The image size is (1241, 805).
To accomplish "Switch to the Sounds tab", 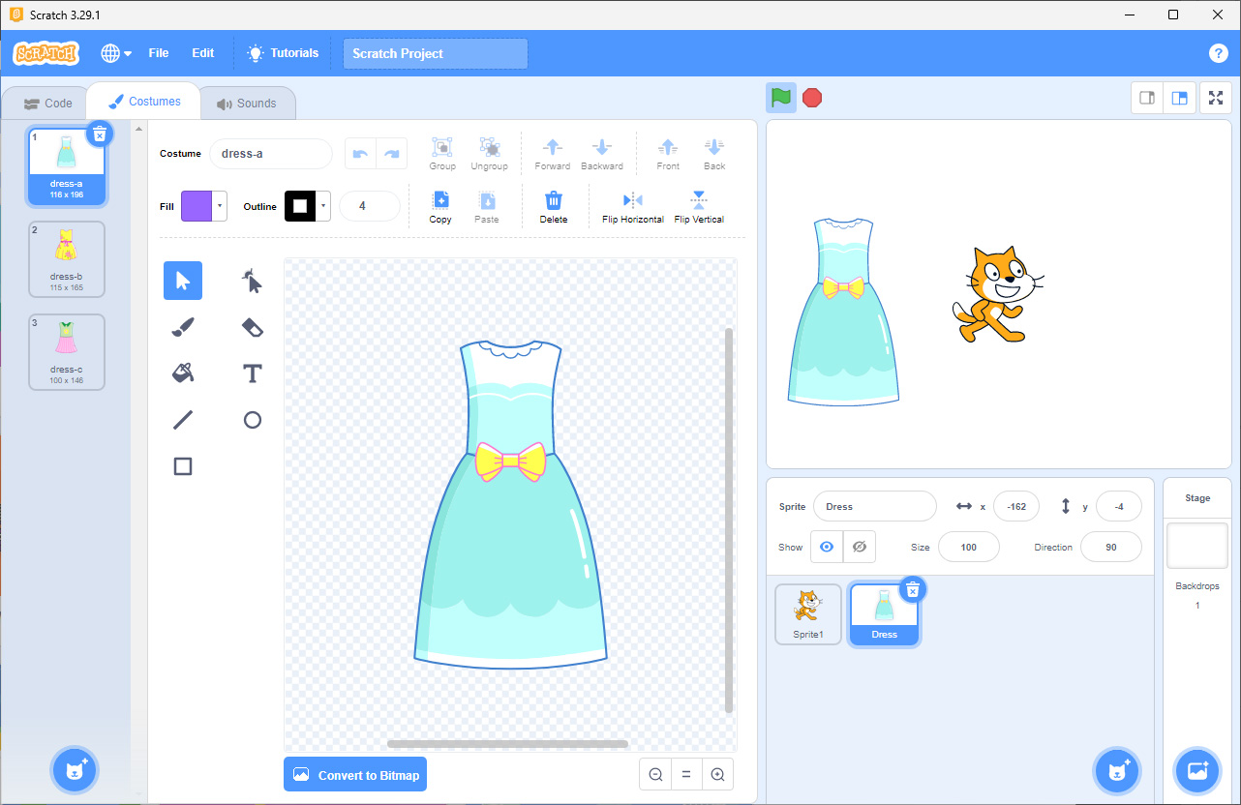I will 247,104.
